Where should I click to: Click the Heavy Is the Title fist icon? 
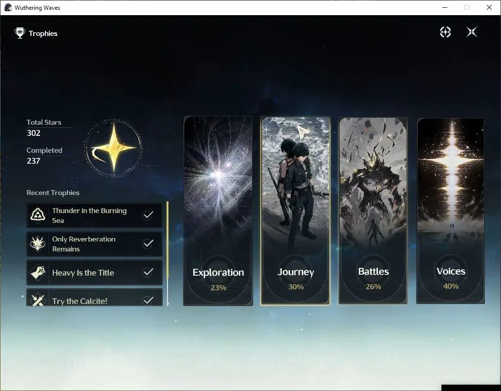[38, 272]
